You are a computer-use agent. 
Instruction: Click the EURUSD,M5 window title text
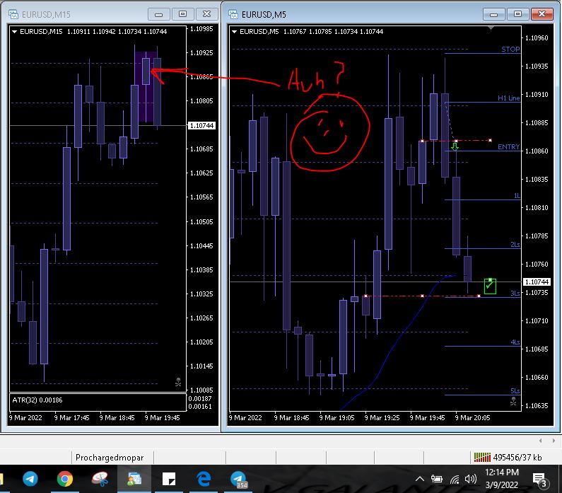(264, 14)
